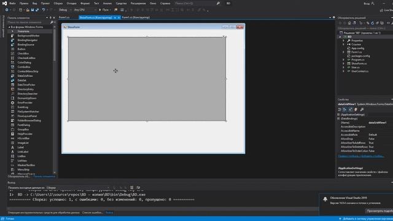Select DataGridView in the toolbox
Viewport: 393px width, 221px height.
coord(25,76)
